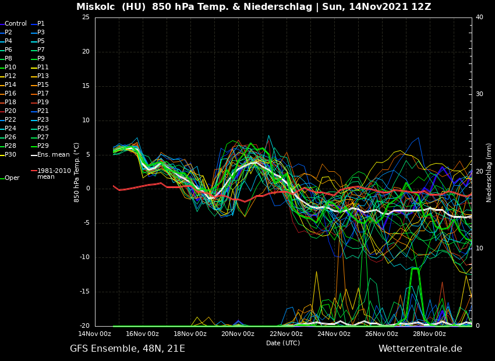Click the 14Nov 00z date tick
Image resolution: width=495 pixels, height=361 pixels.
pyautogui.click(x=95, y=334)
